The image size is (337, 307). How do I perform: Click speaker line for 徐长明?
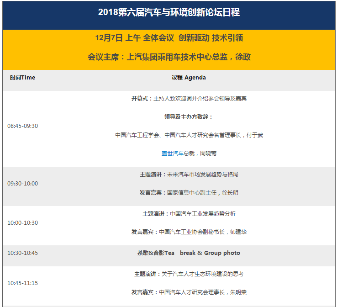[x=189, y=193]
